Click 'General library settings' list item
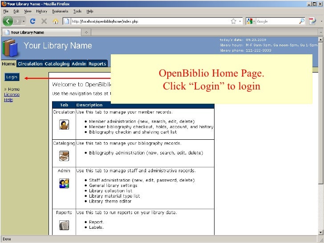Screen dimensions: 324x243 click(113, 186)
